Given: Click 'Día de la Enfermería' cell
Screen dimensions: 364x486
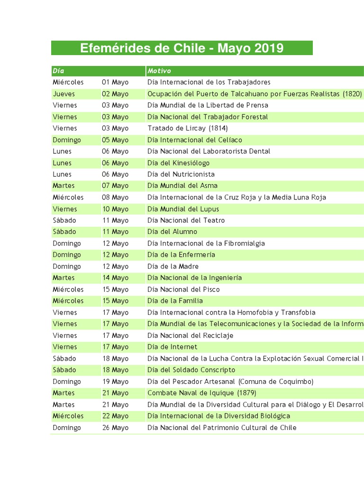Looking at the screenshot, I should tap(181, 255).
